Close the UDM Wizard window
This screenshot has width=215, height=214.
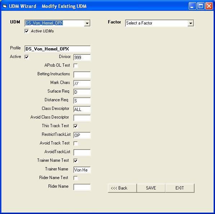209,6
